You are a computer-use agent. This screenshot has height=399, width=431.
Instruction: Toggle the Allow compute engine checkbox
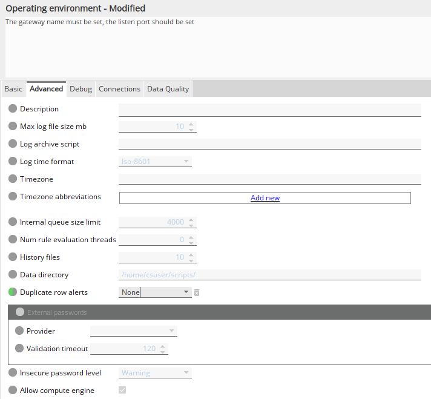point(122,391)
